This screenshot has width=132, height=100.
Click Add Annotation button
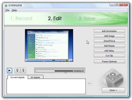[109, 31]
